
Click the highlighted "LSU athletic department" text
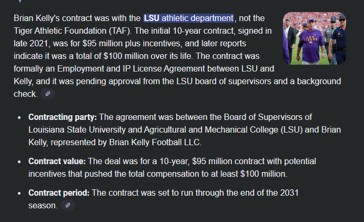(x=188, y=18)
